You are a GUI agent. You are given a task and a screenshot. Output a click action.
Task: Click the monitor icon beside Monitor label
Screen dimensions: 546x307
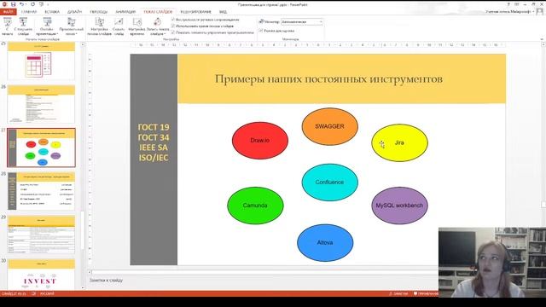(261, 21)
